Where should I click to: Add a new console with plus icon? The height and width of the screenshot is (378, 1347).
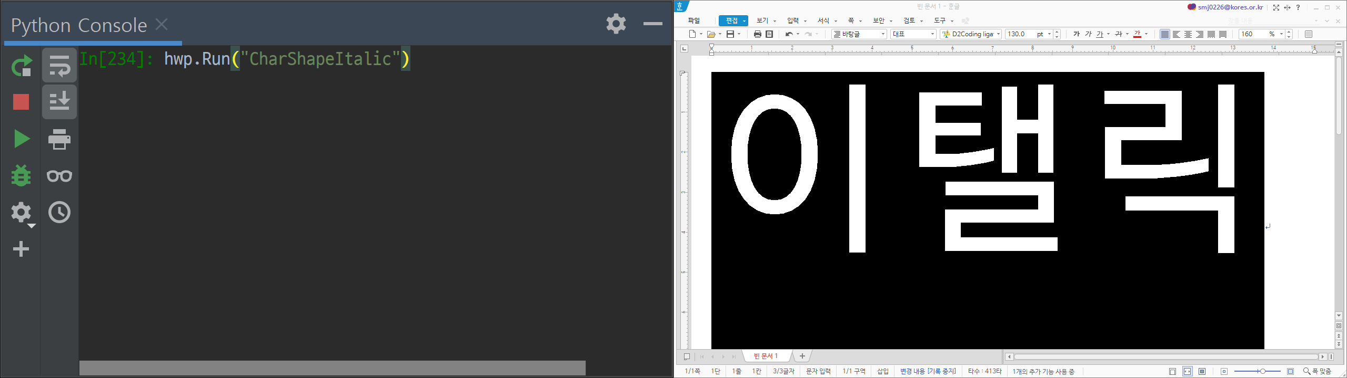[21, 249]
